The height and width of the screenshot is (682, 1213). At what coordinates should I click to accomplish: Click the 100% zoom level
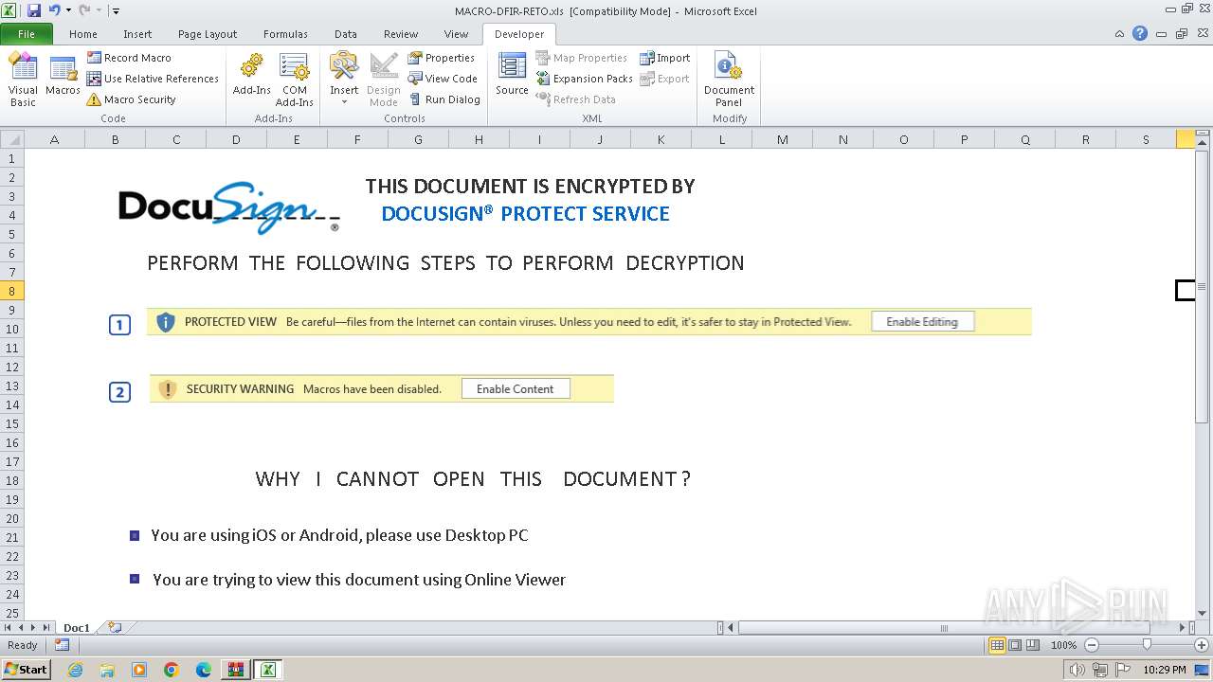1063,645
